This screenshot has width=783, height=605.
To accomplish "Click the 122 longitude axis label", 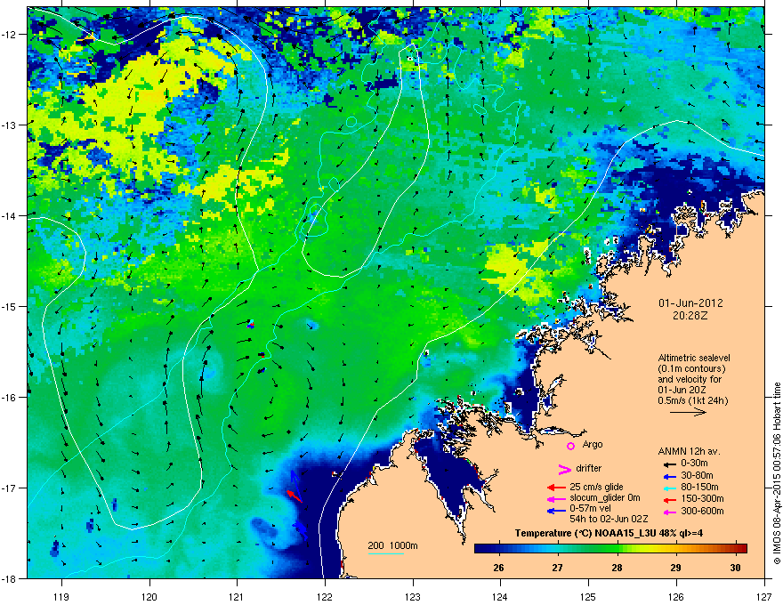I will coord(325,596).
